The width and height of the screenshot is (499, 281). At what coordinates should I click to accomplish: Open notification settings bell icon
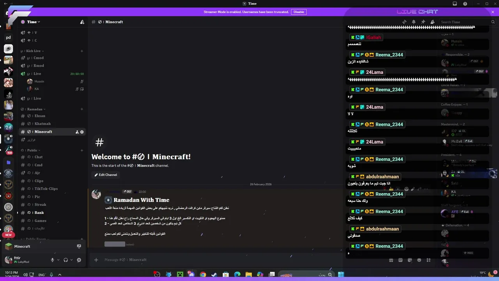[414, 22]
